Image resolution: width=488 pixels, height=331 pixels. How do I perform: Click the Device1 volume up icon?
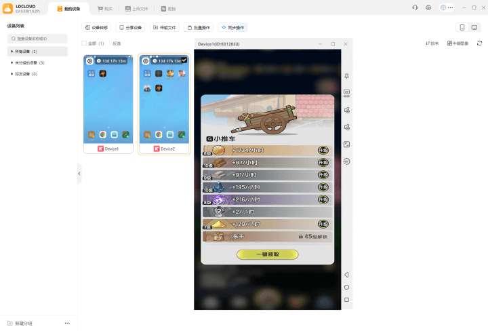[347, 111]
